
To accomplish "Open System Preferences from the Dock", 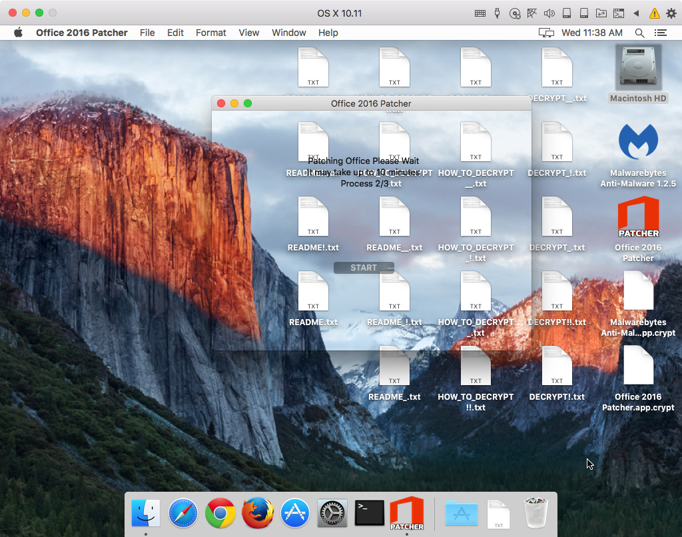I will pyautogui.click(x=332, y=513).
